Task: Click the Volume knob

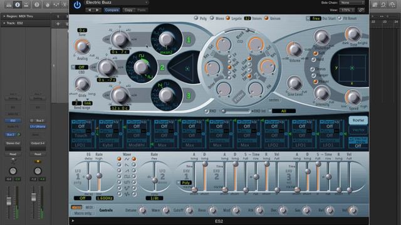Action: pos(294,49)
